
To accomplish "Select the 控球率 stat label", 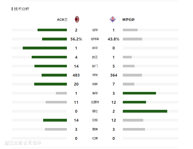I will (x=95, y=39).
